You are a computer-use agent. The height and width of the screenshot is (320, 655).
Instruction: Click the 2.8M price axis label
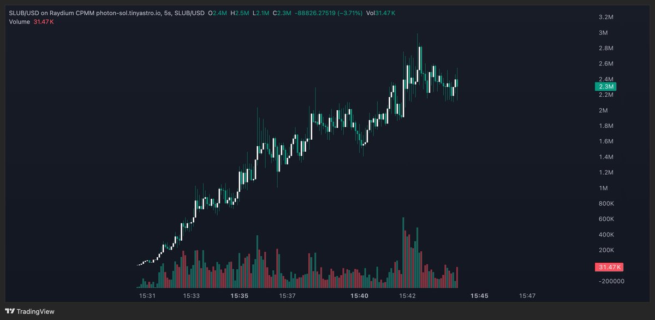[x=606, y=48]
